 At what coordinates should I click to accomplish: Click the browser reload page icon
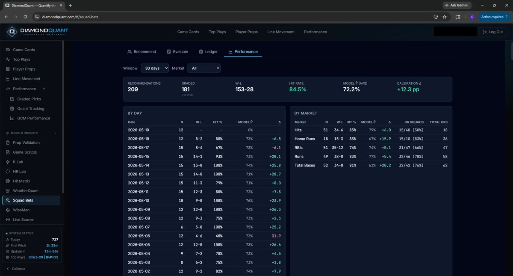click(x=26, y=17)
